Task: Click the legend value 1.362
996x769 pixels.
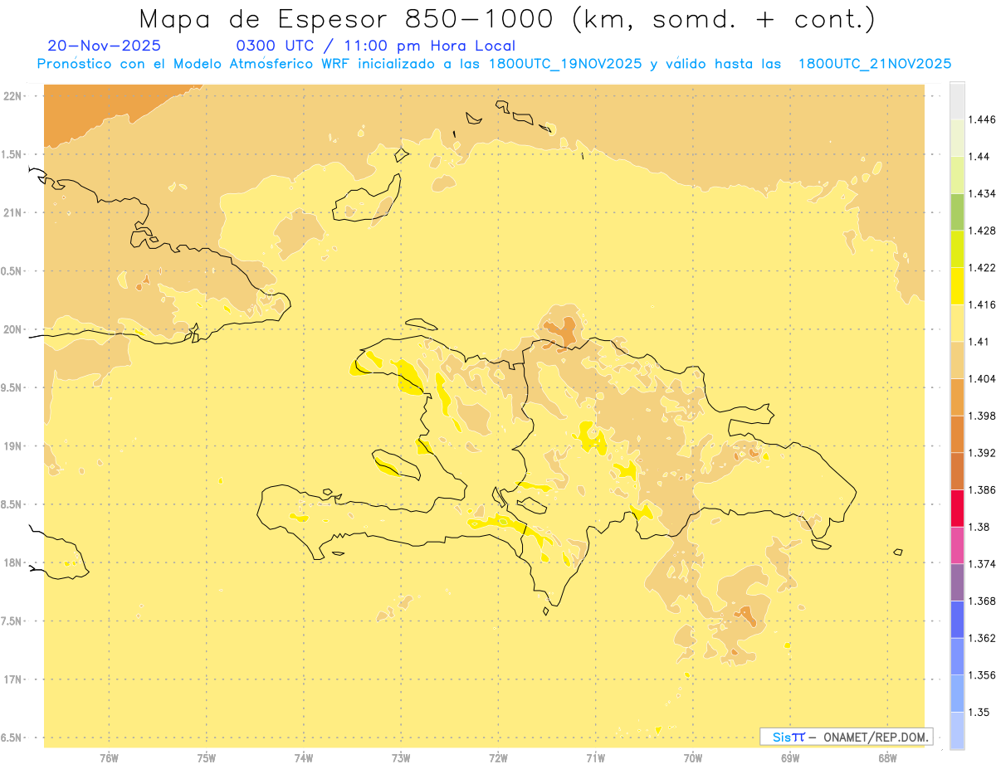Action: point(982,638)
